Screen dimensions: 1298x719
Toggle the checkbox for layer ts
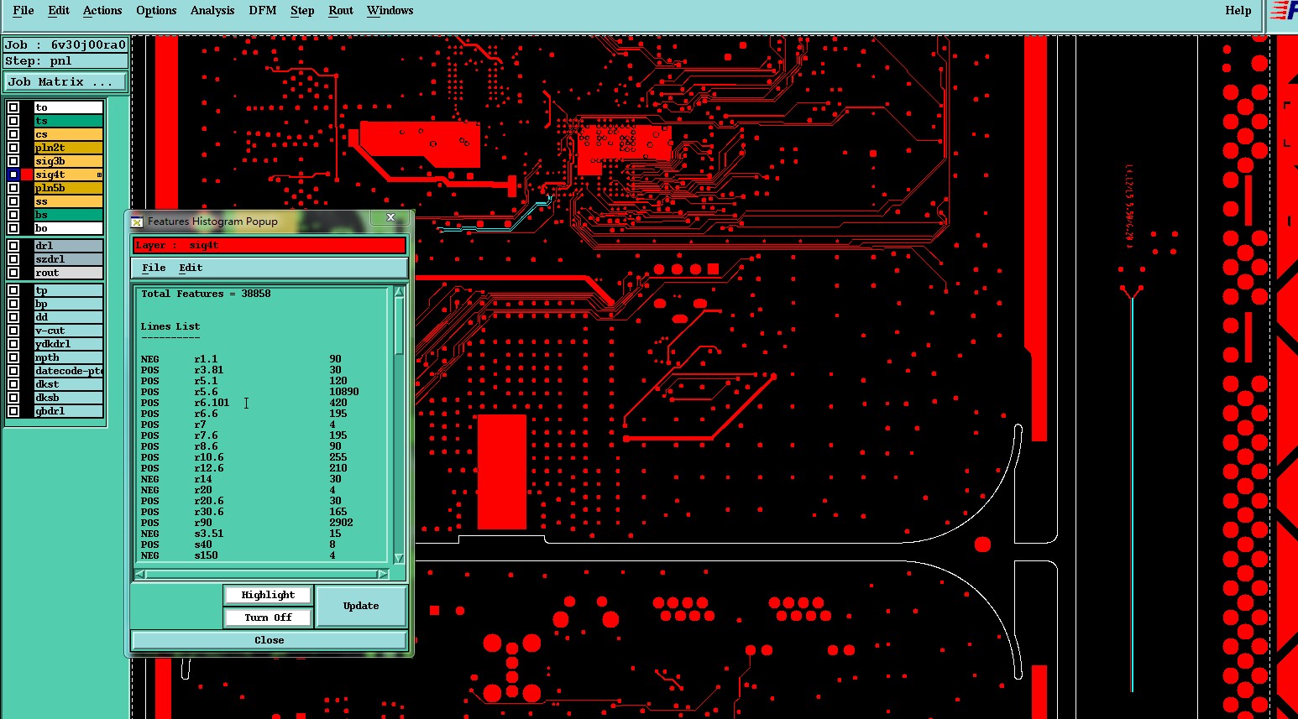pos(13,121)
